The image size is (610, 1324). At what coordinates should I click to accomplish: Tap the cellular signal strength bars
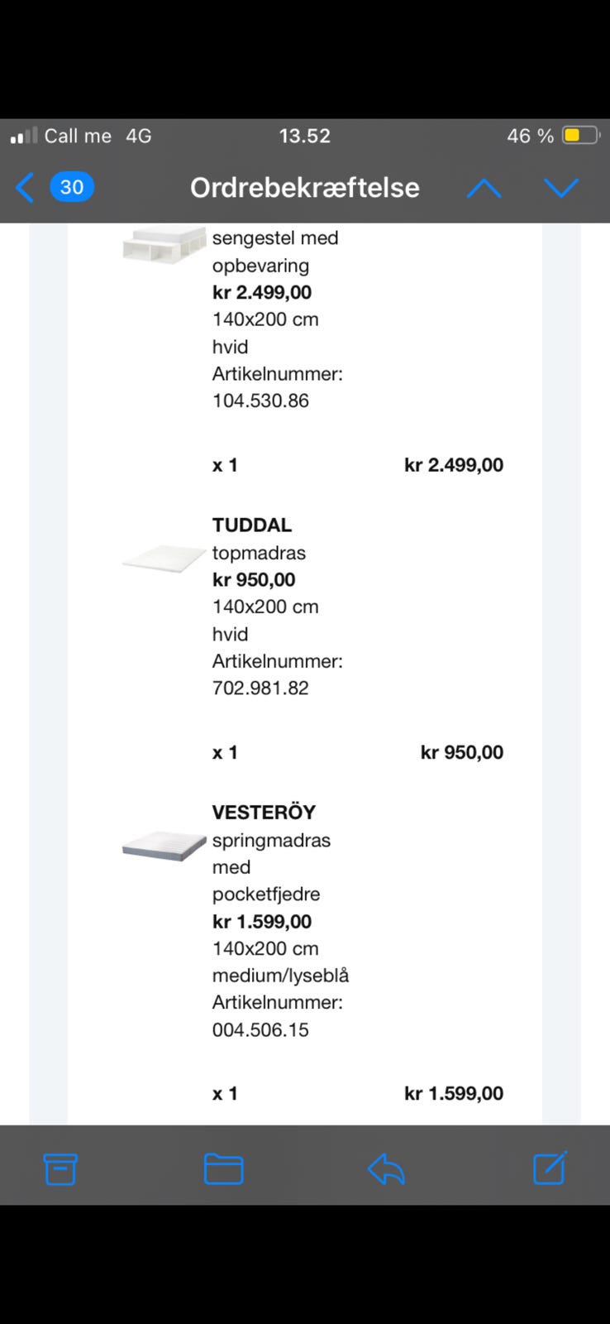click(23, 136)
